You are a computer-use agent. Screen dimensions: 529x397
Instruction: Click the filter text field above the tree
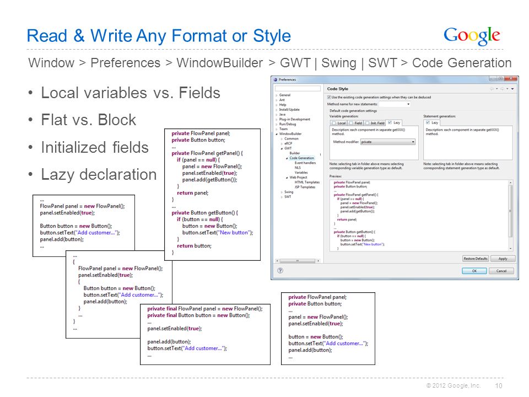298,88
